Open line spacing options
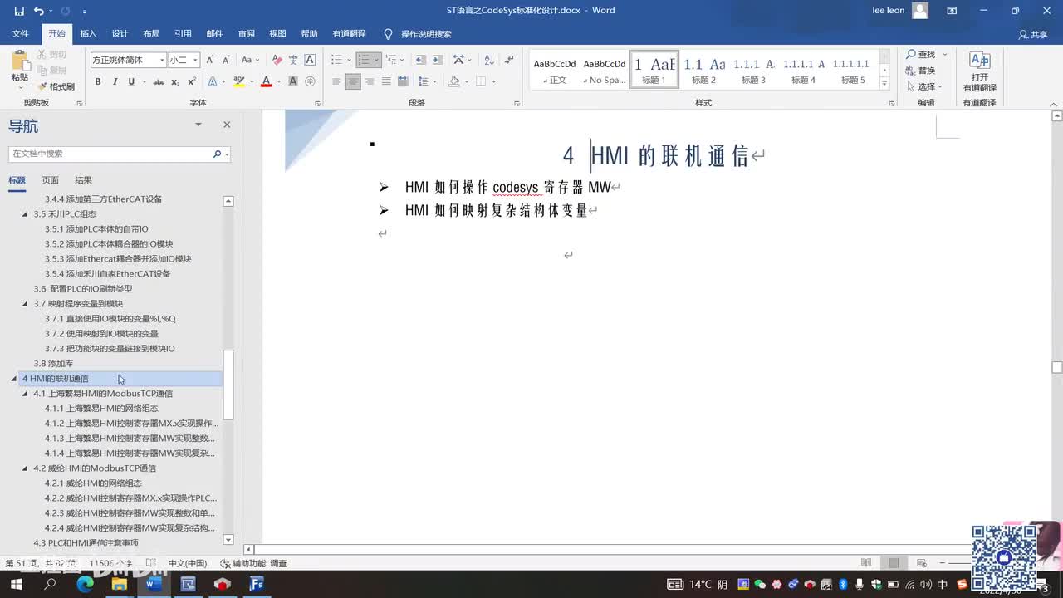The image size is (1063, 598). 424,81
